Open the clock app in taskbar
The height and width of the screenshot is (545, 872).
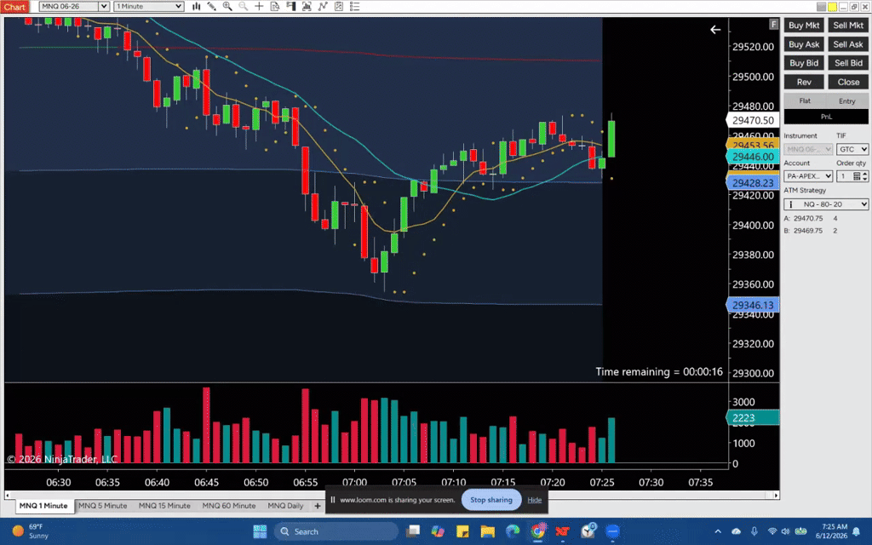pos(588,531)
